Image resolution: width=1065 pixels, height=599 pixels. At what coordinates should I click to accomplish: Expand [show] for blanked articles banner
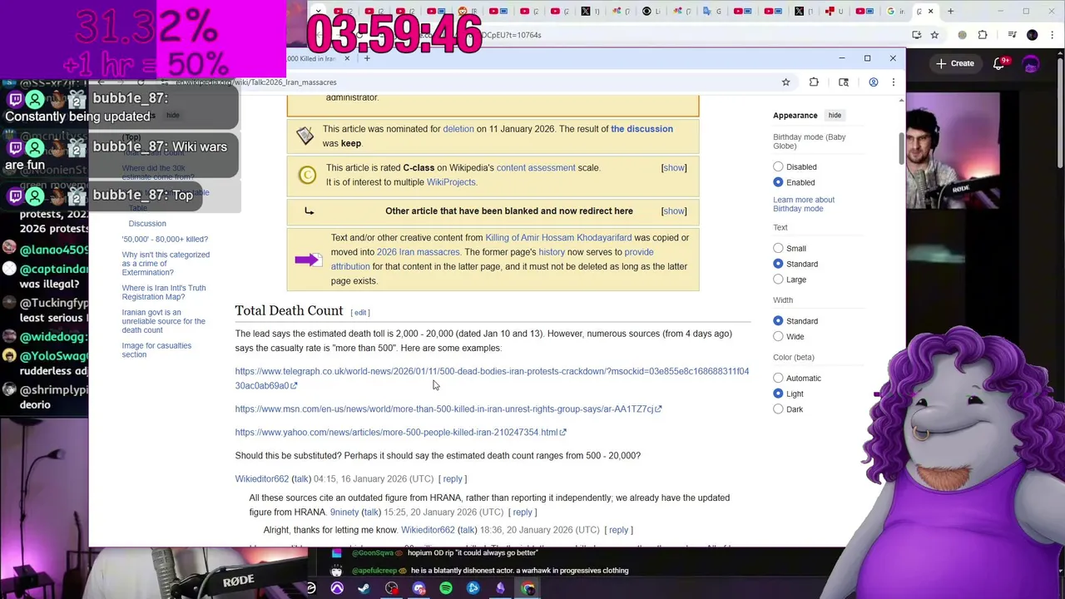click(674, 211)
